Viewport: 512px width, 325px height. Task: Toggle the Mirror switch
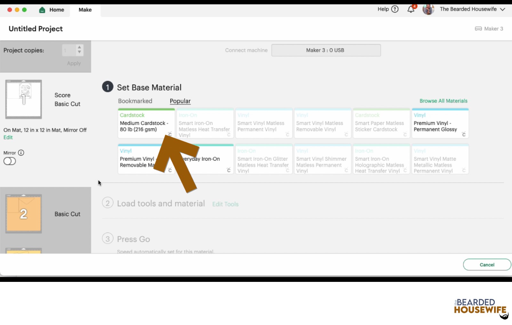10,161
